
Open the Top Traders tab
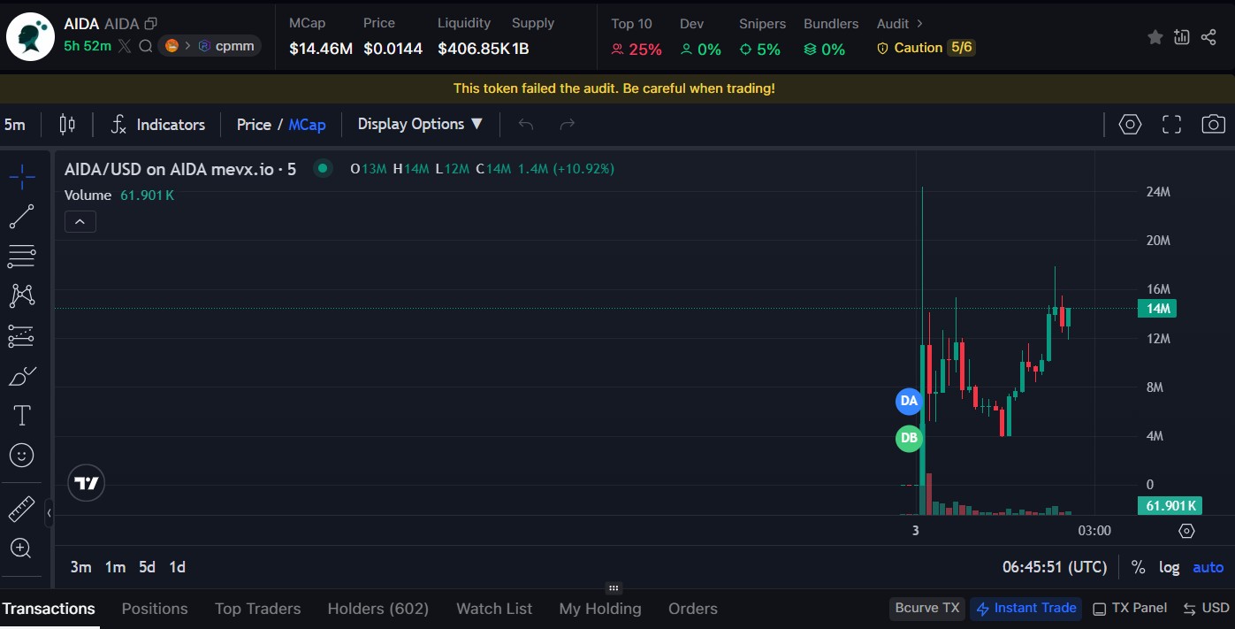257,609
